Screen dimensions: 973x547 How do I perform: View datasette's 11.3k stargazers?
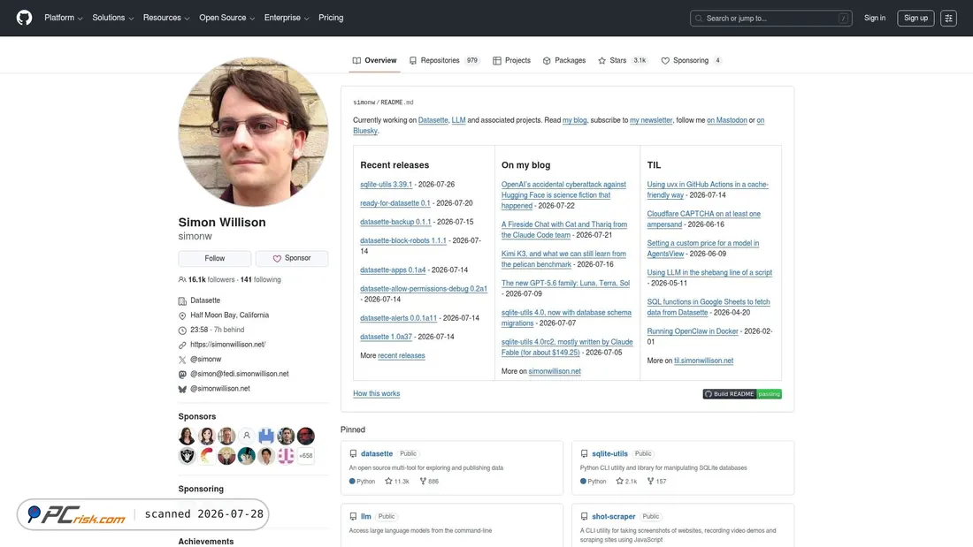397,482
